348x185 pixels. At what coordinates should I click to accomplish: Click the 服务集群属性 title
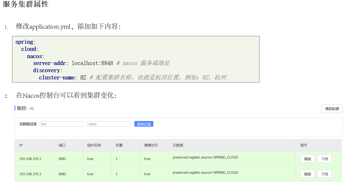coord(26,4)
